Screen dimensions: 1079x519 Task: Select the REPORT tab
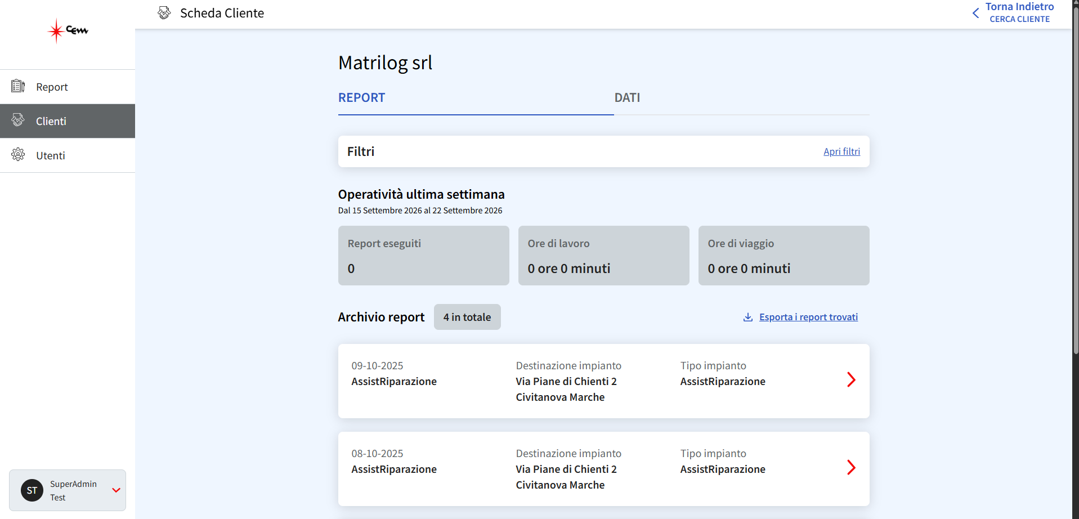(x=361, y=98)
